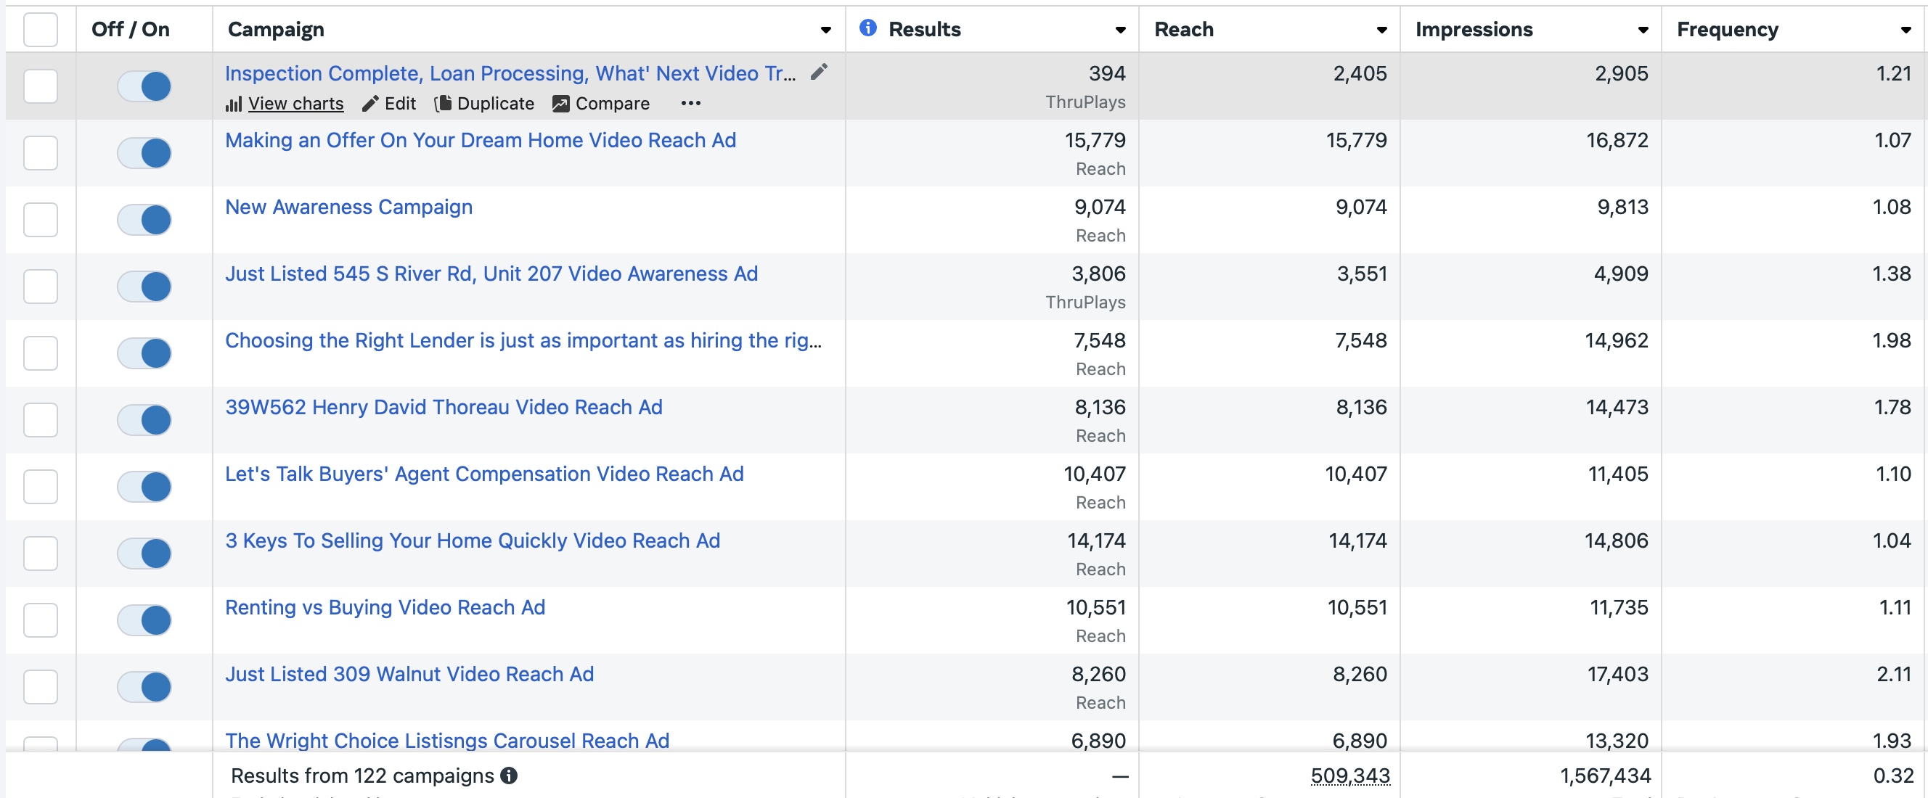Click the View charts link
Viewport: 1928px width, 798px height.
click(295, 104)
